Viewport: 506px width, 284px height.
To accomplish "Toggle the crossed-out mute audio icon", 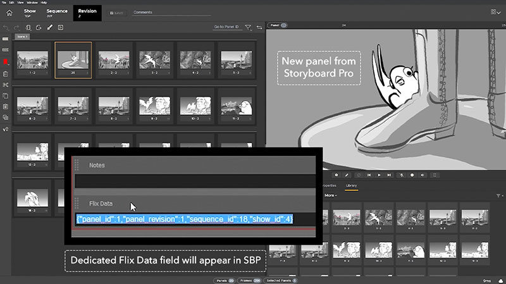I will tap(402, 175).
